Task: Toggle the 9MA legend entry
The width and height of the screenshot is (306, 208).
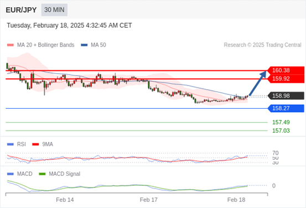Action: click(x=43, y=144)
